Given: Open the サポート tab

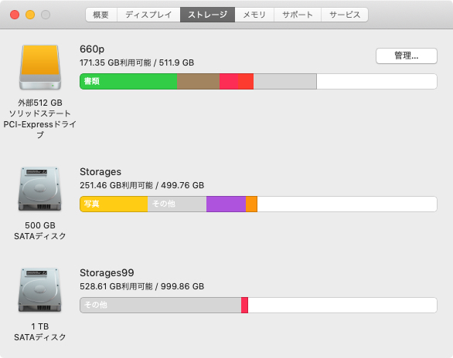Looking at the screenshot, I should [298, 15].
